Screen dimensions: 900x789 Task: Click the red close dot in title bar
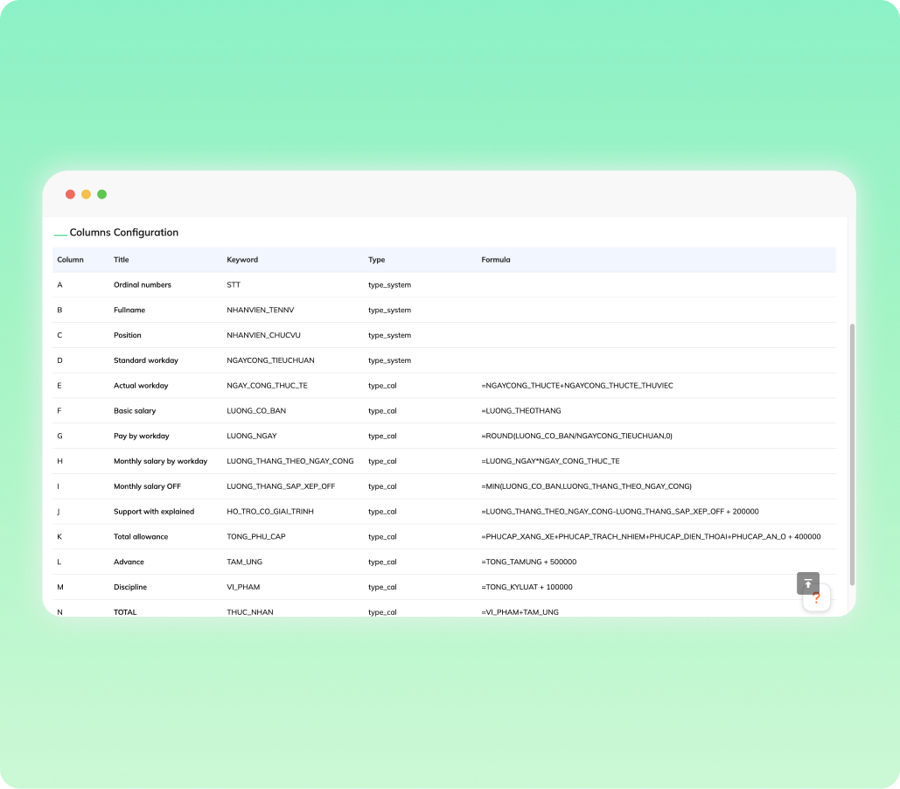point(70,194)
